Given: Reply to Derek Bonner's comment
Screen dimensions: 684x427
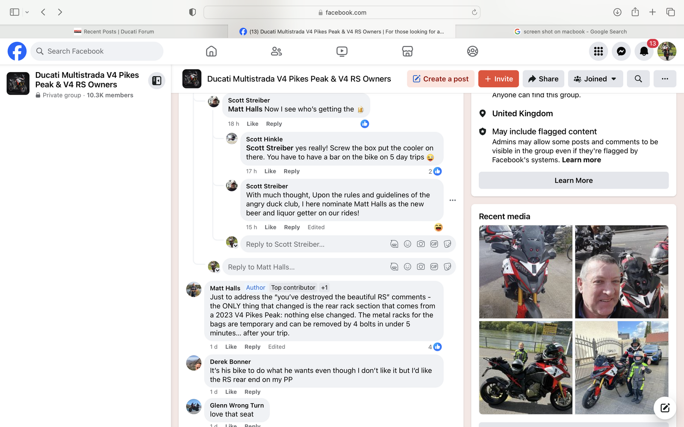Looking at the screenshot, I should (x=252, y=392).
